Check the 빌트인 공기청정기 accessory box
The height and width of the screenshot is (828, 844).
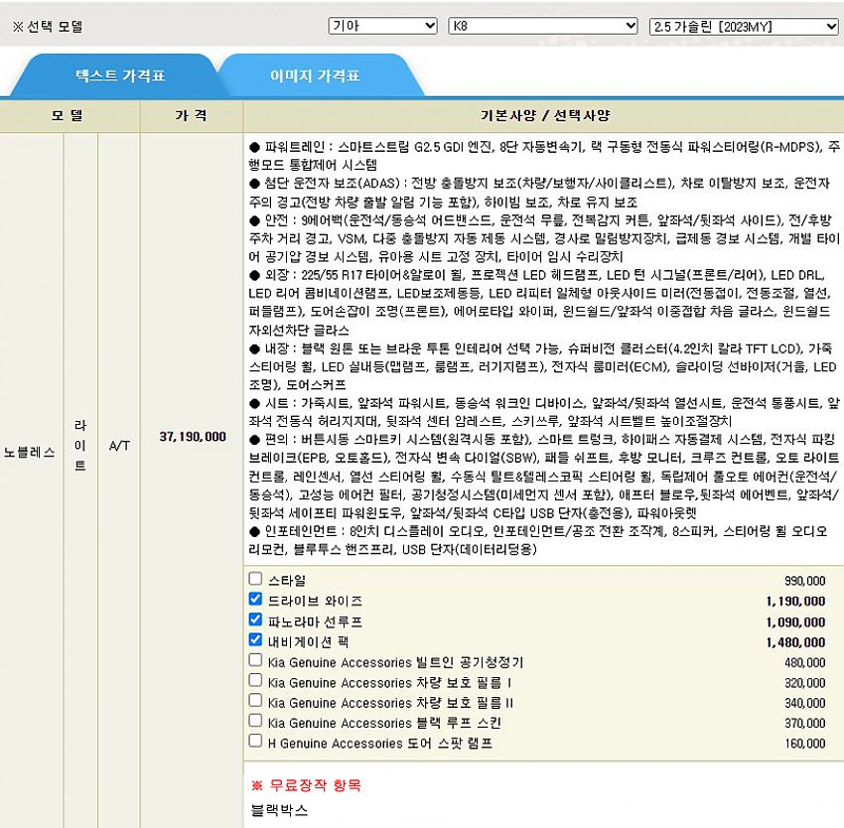point(256,660)
